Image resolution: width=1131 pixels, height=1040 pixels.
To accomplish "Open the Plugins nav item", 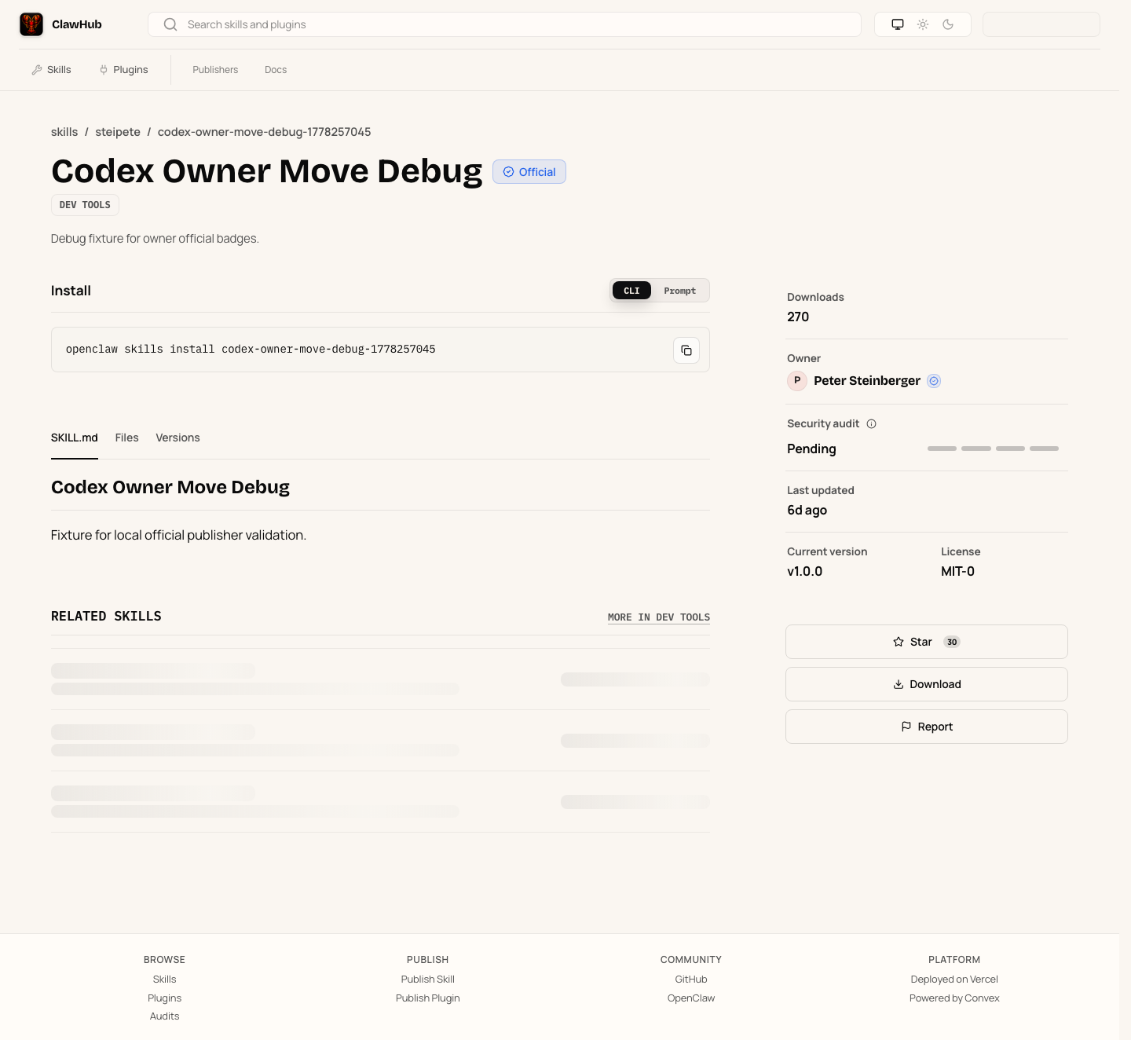I will (124, 70).
